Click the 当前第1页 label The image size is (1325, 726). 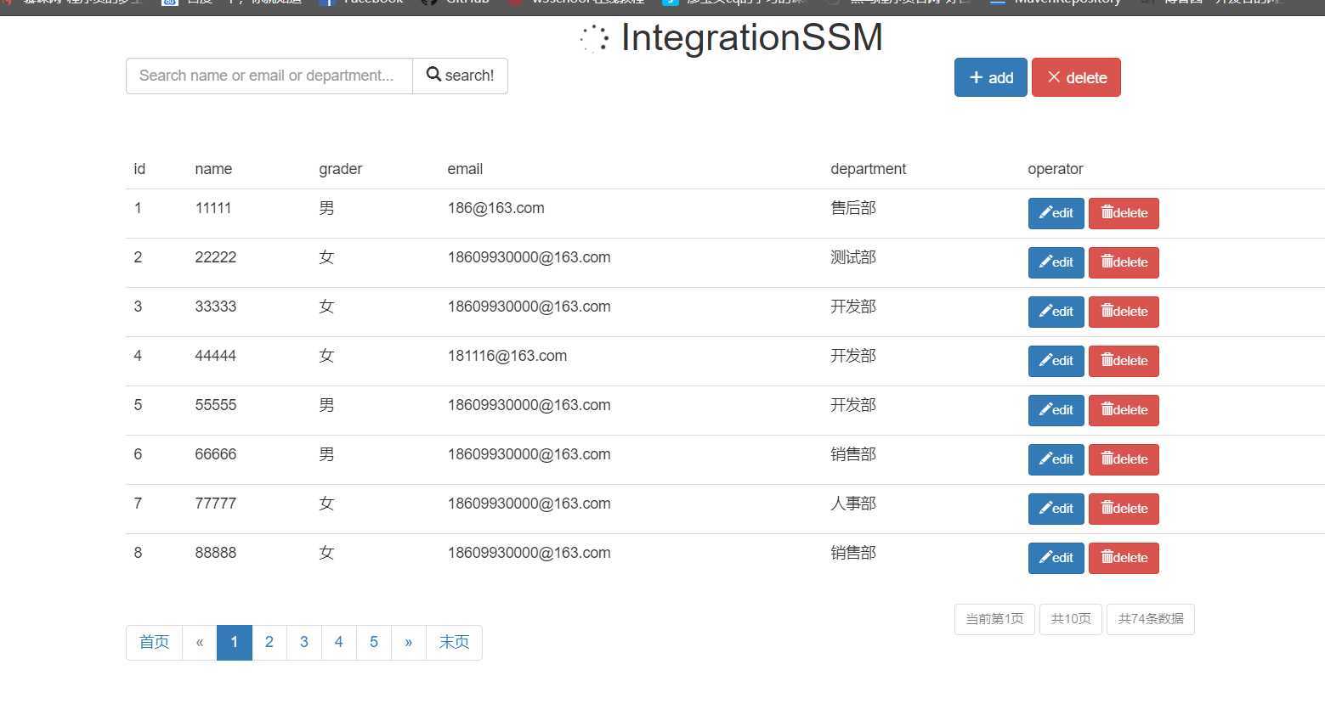(x=994, y=619)
